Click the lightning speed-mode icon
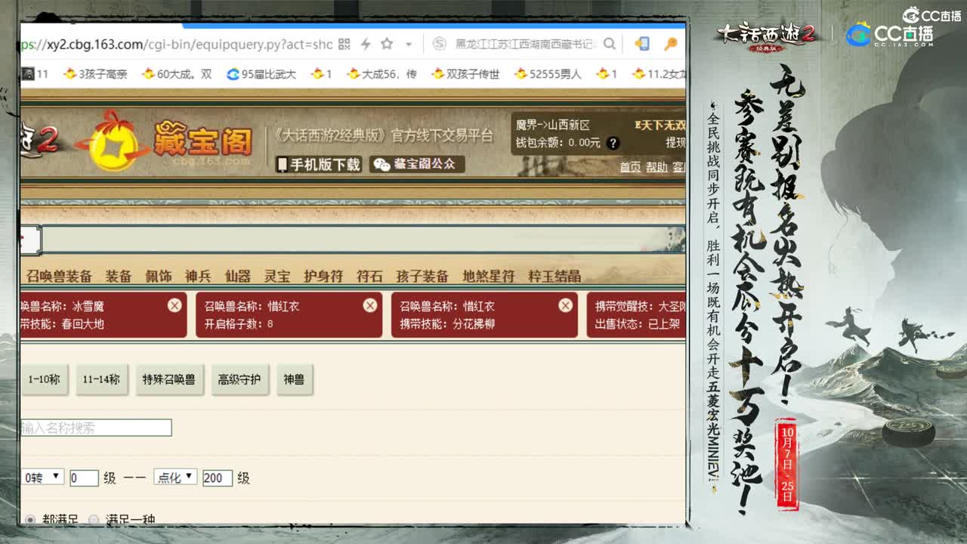The width and height of the screenshot is (967, 544). (x=366, y=45)
